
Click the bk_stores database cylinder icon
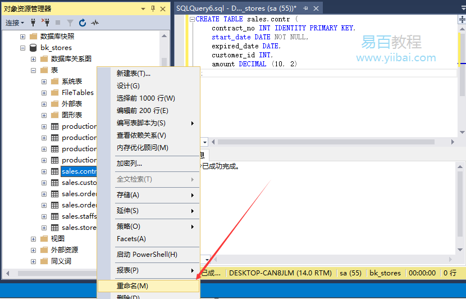pyautogui.click(x=33, y=48)
